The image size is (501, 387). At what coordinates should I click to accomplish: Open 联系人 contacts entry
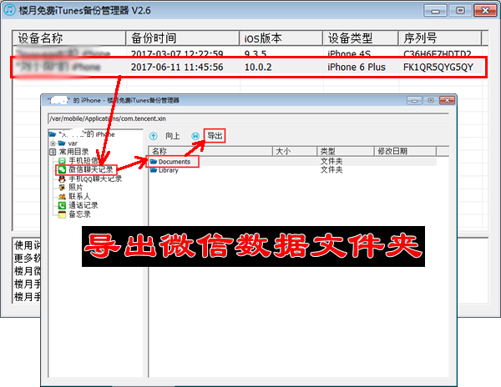click(x=79, y=197)
